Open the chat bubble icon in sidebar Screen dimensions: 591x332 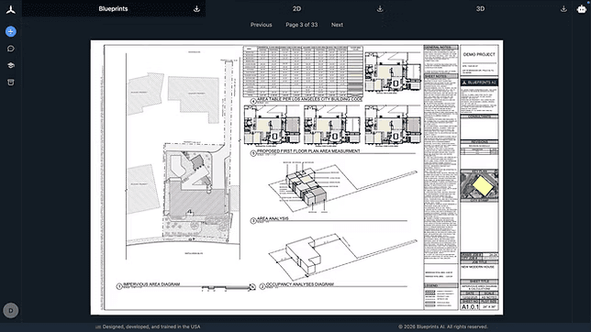(11, 49)
